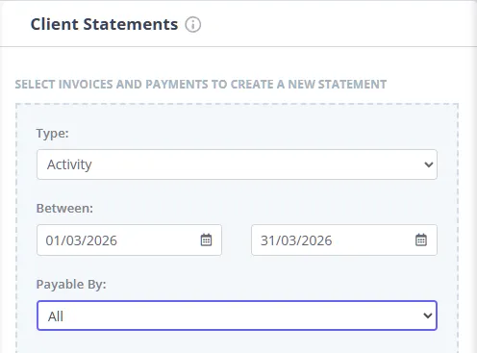Click the Select Invoices and Payments section caption
The width and height of the screenshot is (477, 353).
click(201, 85)
